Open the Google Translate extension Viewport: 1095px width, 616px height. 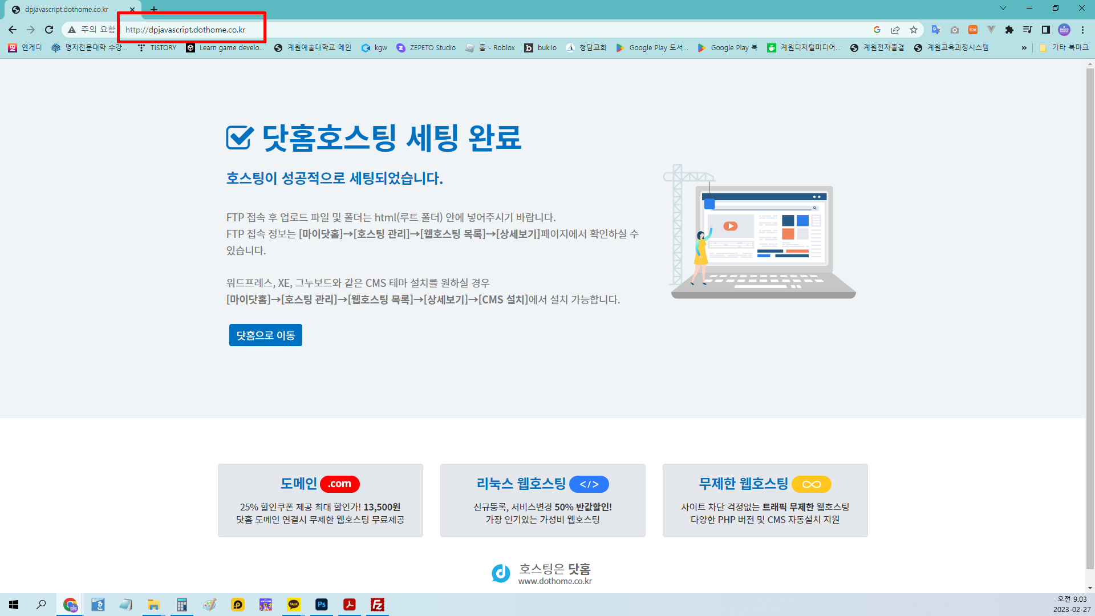[935, 30]
